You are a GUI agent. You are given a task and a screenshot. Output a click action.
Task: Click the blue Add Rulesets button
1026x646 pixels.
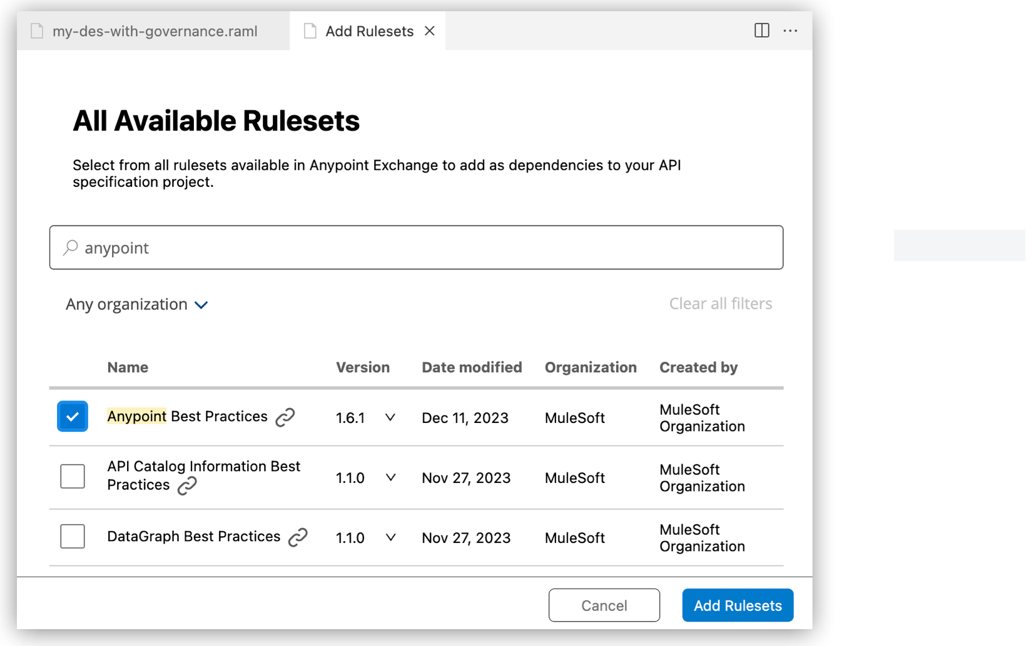point(738,605)
